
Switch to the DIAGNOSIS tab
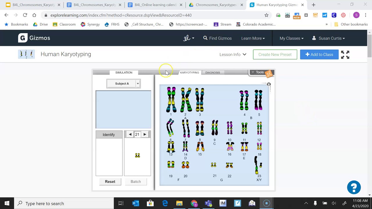212,73
